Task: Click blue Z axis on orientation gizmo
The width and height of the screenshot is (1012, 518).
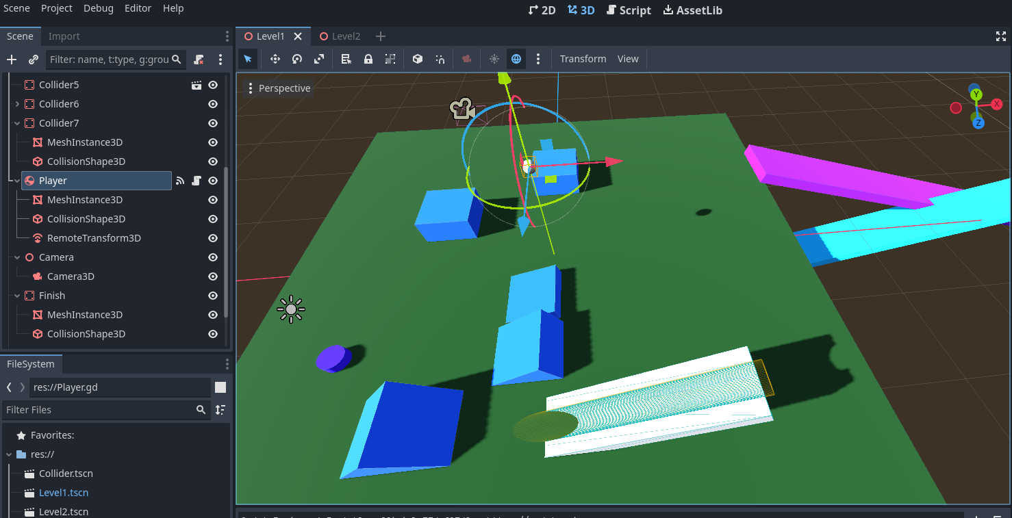Action: pyautogui.click(x=978, y=123)
